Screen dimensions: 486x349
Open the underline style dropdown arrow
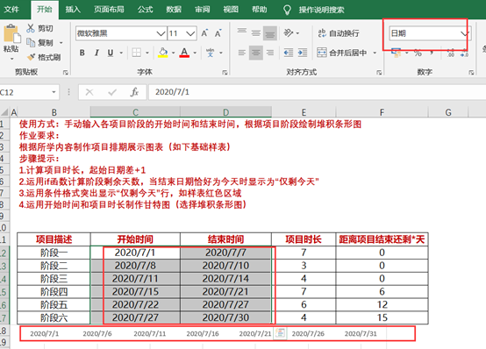(121, 53)
